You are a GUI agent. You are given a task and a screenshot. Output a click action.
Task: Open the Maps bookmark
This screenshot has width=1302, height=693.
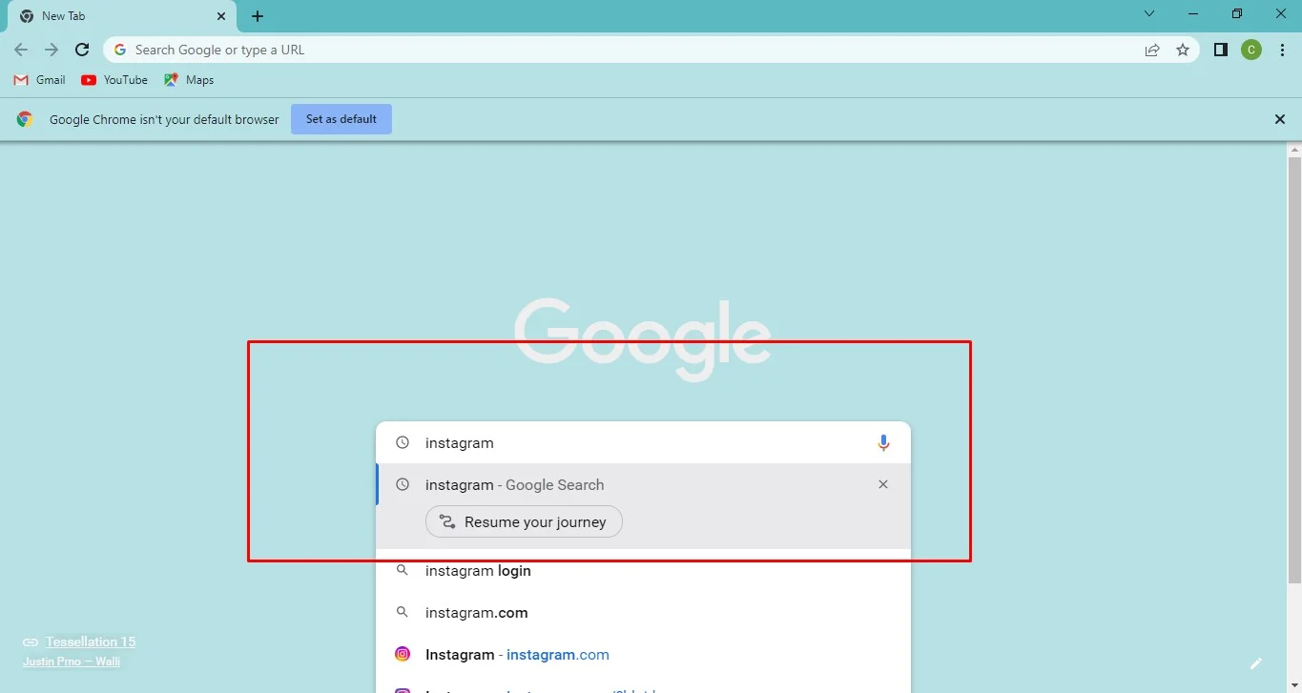(x=189, y=80)
